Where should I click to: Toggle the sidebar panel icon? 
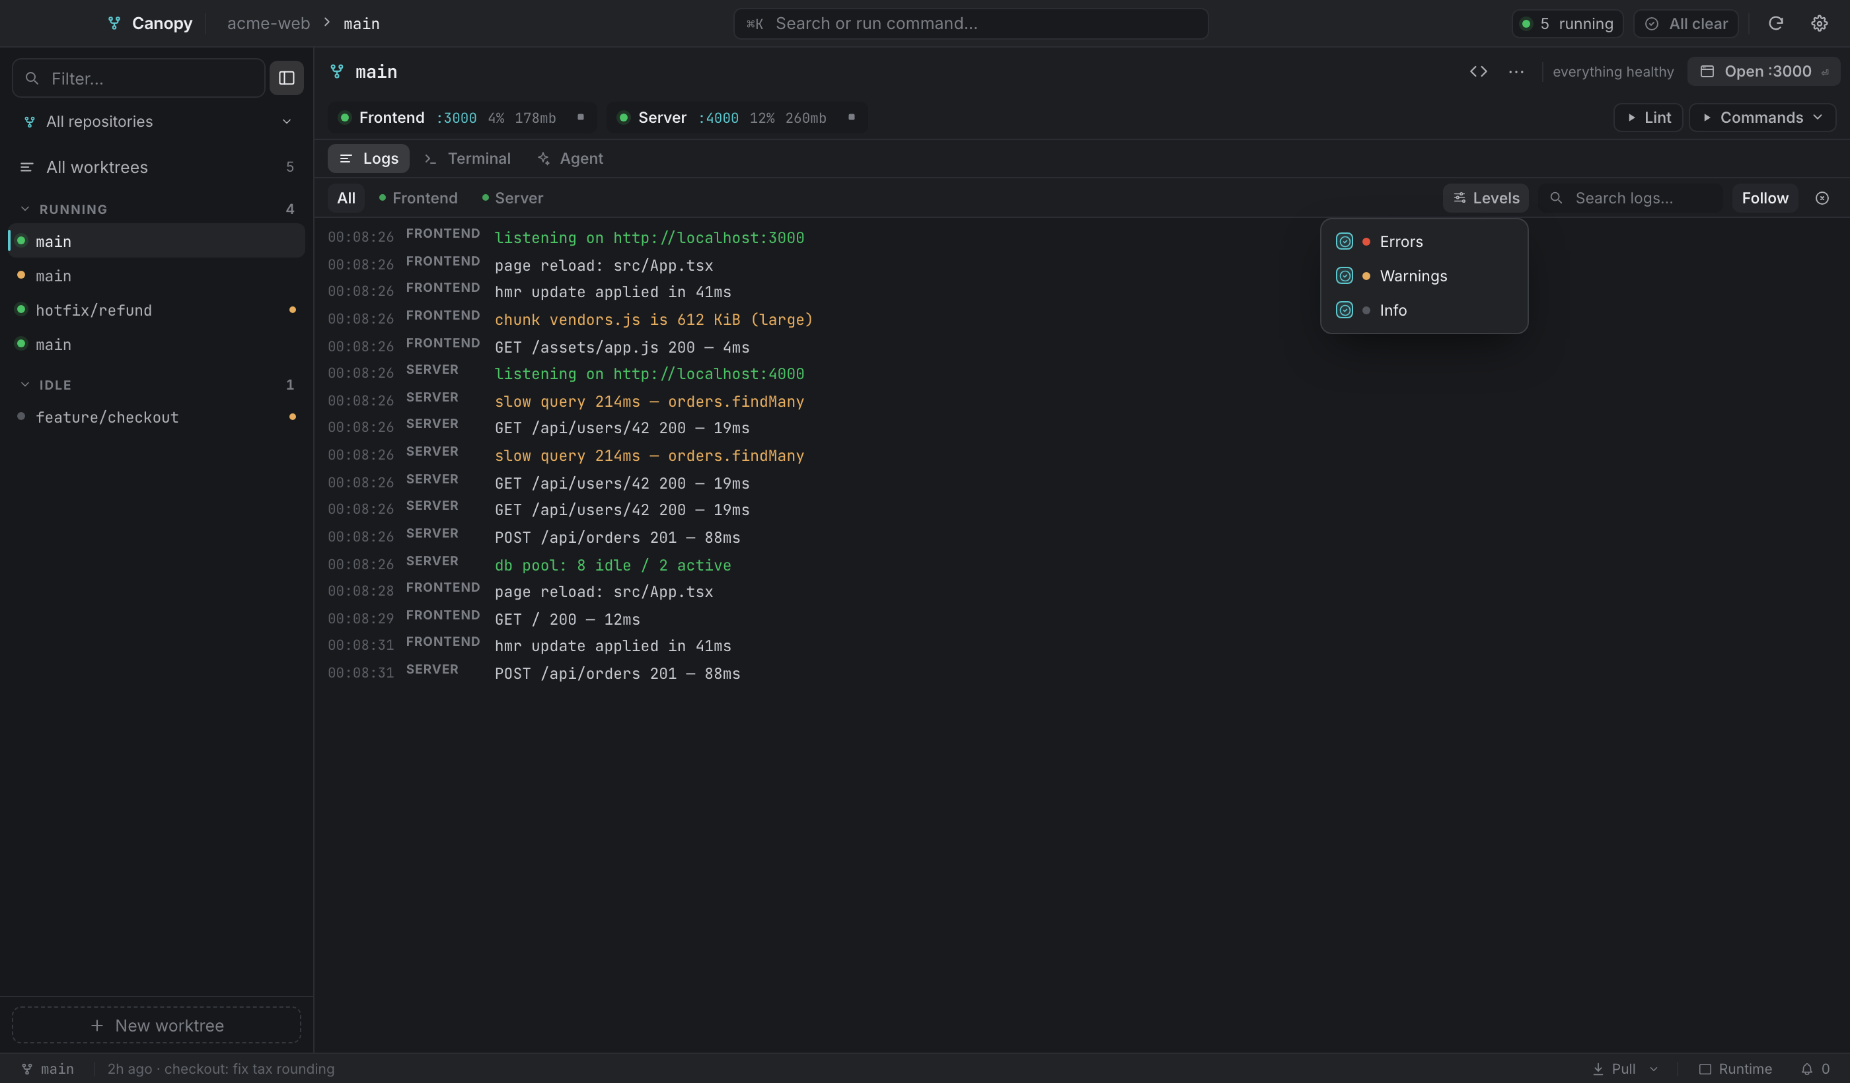tap(286, 78)
